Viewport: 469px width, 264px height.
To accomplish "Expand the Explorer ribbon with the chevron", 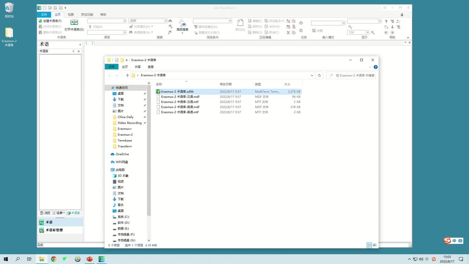I will coord(370,67).
